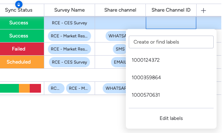Open the Failed status cell
222x133 pixels.
tap(22, 49)
